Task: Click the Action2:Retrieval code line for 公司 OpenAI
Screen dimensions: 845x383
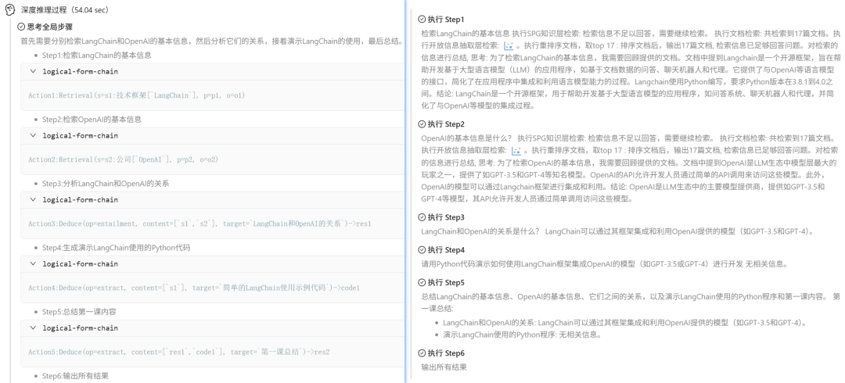Action: pyautogui.click(x=123, y=159)
